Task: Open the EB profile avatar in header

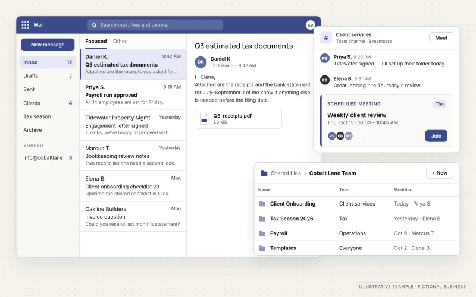Action: click(310, 25)
